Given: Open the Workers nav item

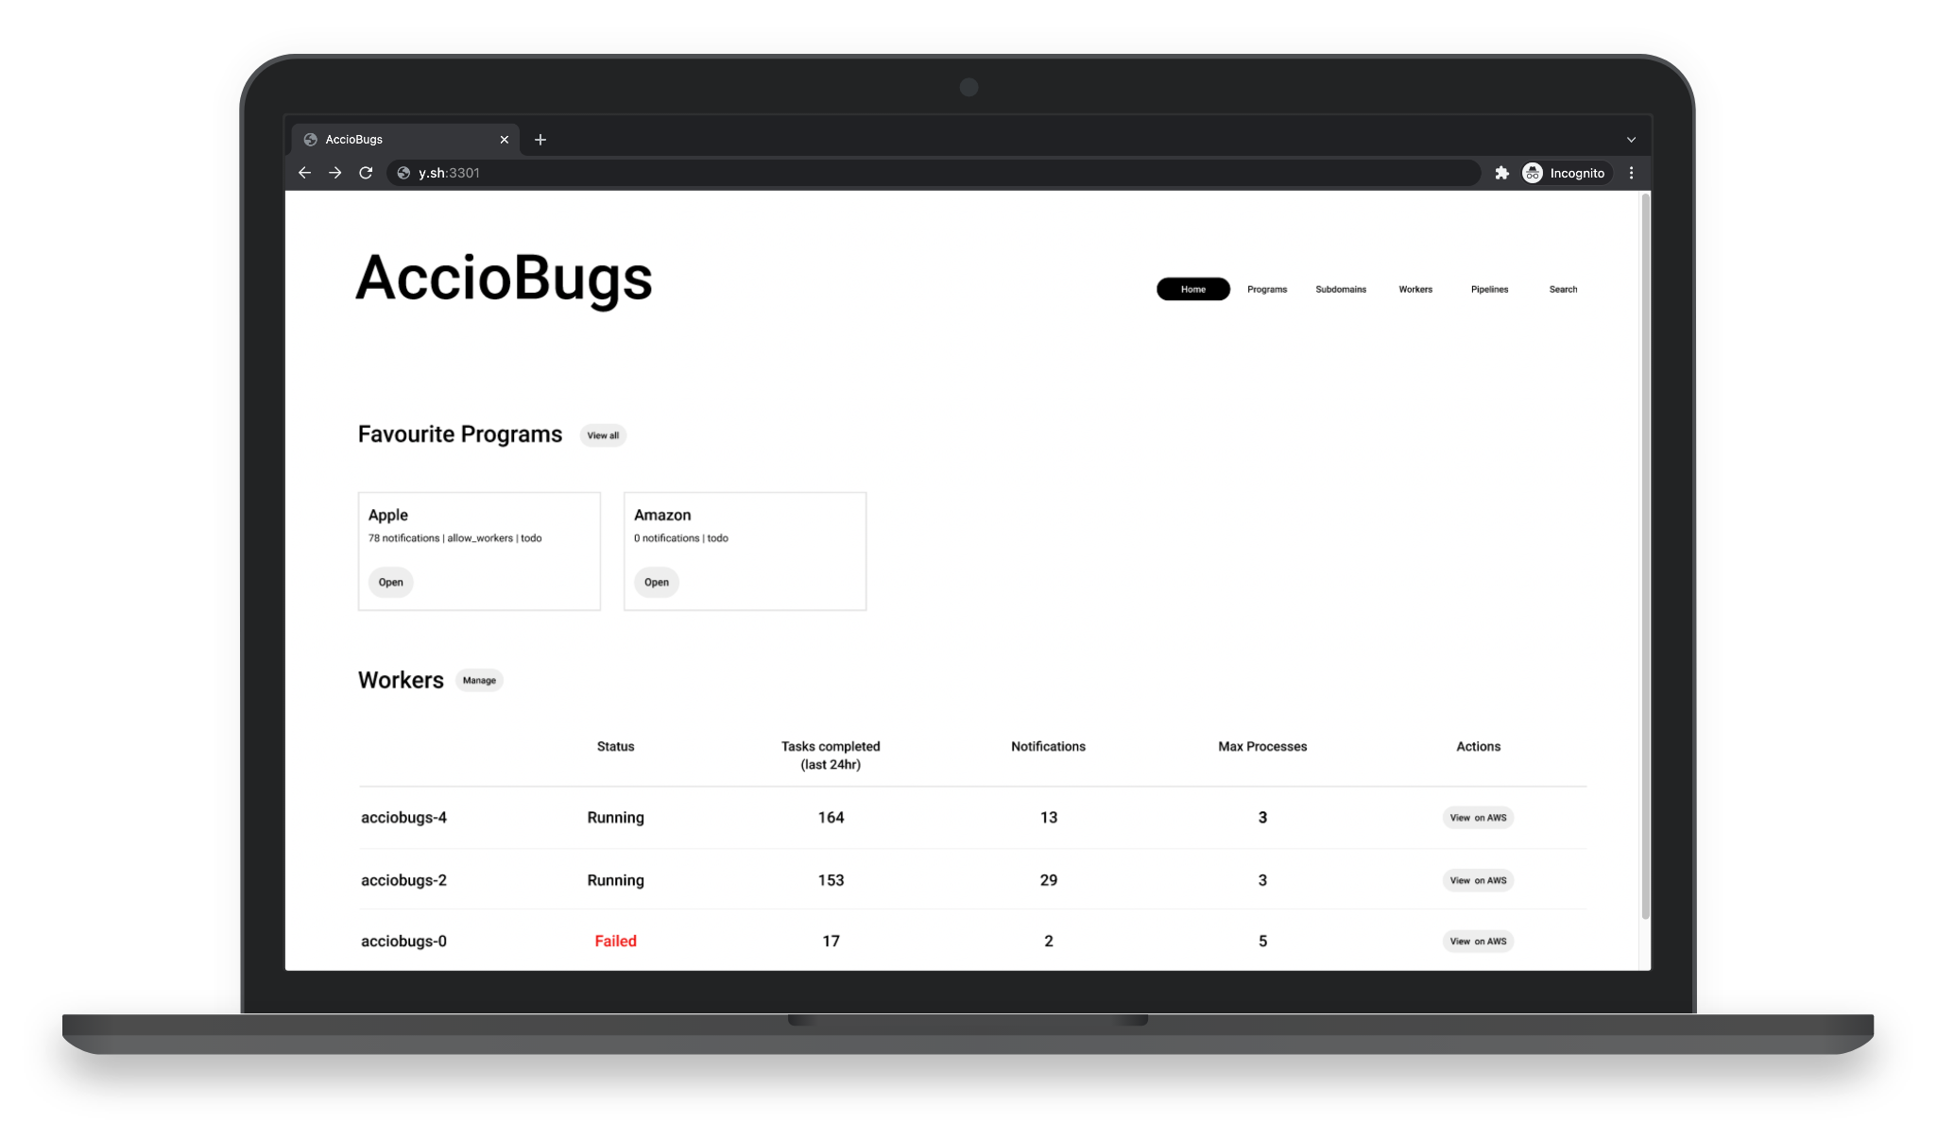Looking at the screenshot, I should click(1414, 289).
